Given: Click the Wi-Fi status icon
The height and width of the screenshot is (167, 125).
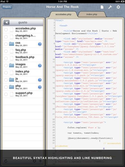Looking at the screenshot, I should point(7,2).
